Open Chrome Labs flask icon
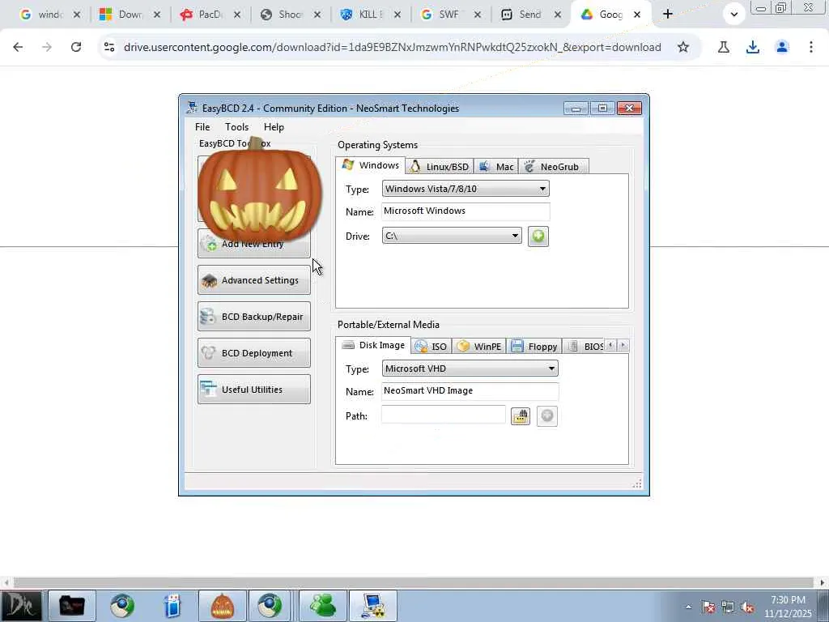Image resolution: width=829 pixels, height=622 pixels. [x=723, y=47]
